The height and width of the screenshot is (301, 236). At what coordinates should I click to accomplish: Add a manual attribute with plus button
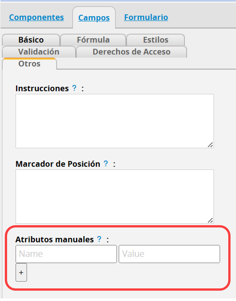(21, 272)
